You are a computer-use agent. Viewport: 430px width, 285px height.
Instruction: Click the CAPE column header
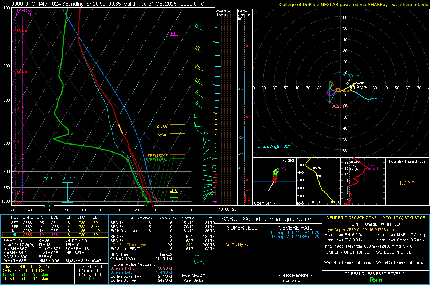[28, 217]
